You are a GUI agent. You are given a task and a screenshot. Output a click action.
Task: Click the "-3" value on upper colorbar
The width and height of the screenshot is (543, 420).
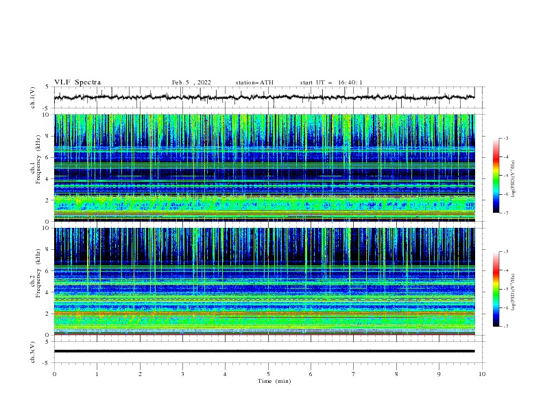click(x=505, y=138)
